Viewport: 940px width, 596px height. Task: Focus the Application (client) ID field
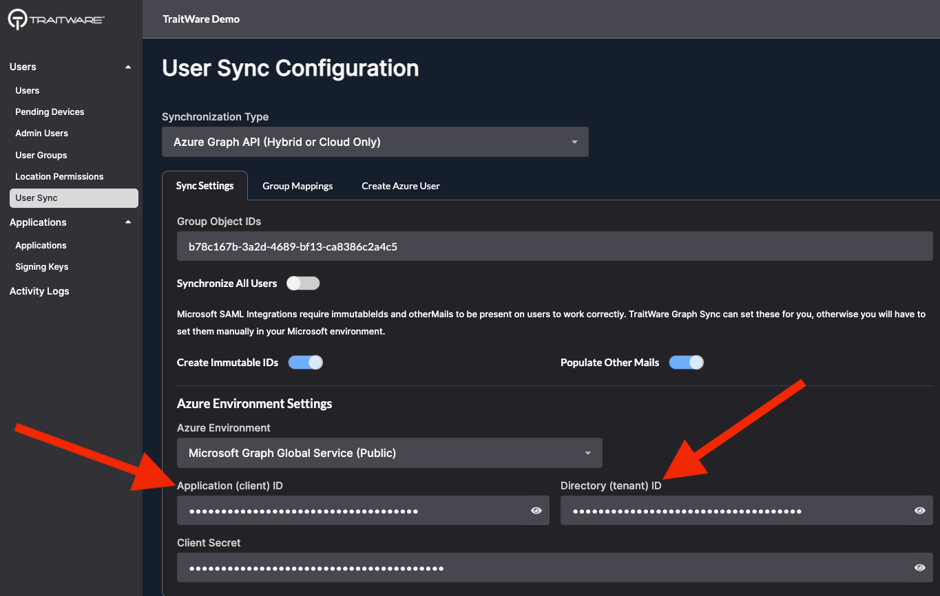point(363,511)
